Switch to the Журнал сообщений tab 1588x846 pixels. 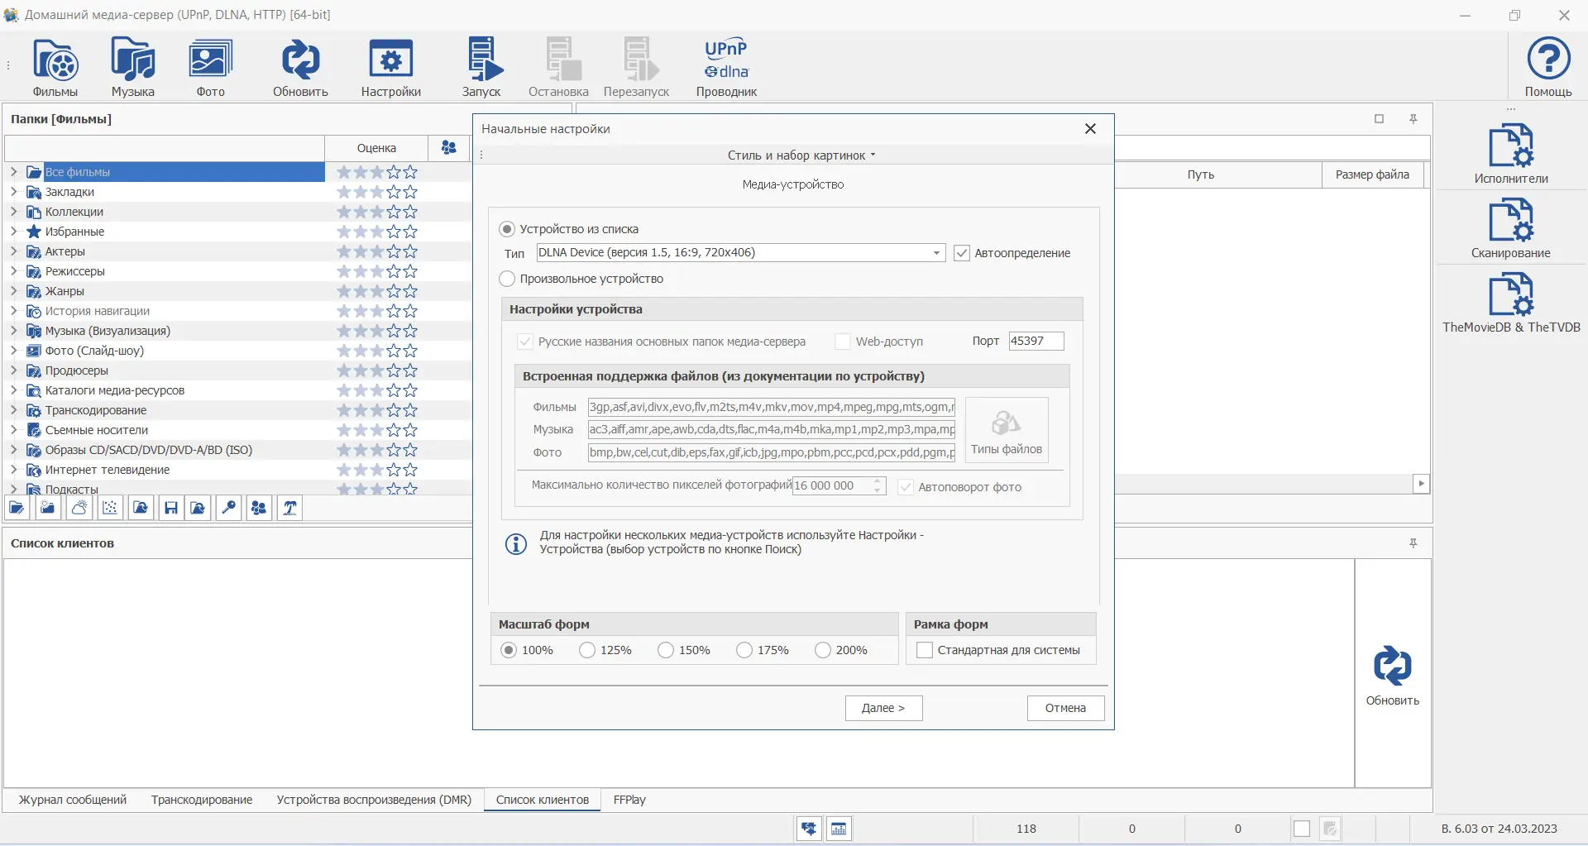(x=73, y=800)
